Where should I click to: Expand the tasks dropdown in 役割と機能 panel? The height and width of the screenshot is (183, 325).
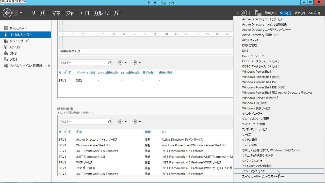click(x=137, y=121)
